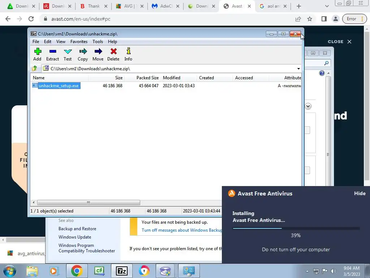Screen dimensions: 370x278
Task: Open a new Chrome tab with plus button
Action: tap(299, 6)
